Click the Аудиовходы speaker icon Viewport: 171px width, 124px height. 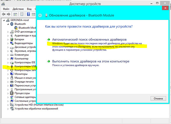12,35
